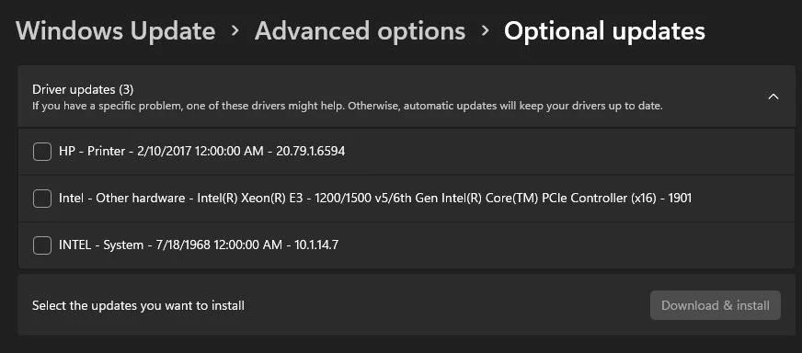
Task: Go back to Windows Update breadcrumb
Action: pyautogui.click(x=116, y=31)
